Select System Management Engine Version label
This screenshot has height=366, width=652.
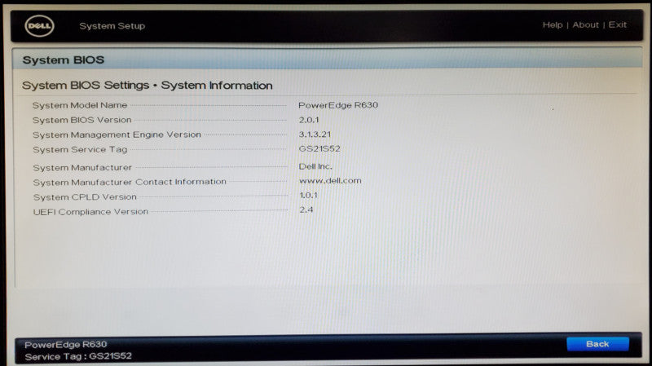pyautogui.click(x=117, y=134)
